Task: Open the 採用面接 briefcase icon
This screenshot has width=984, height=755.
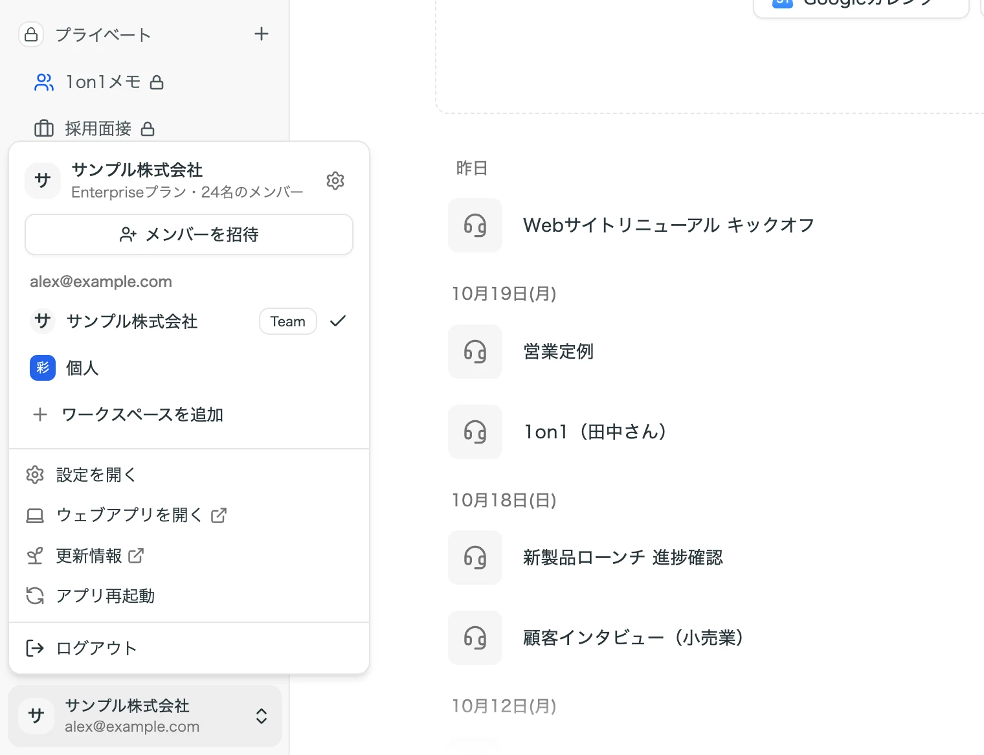Action: click(x=43, y=128)
